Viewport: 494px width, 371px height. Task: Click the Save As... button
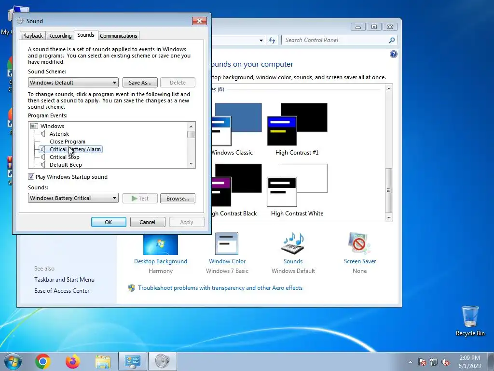click(140, 83)
